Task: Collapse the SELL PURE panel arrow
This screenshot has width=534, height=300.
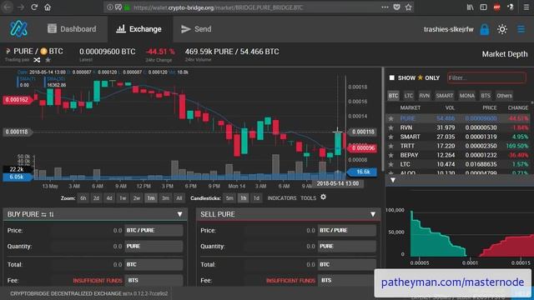Action: coord(373,214)
